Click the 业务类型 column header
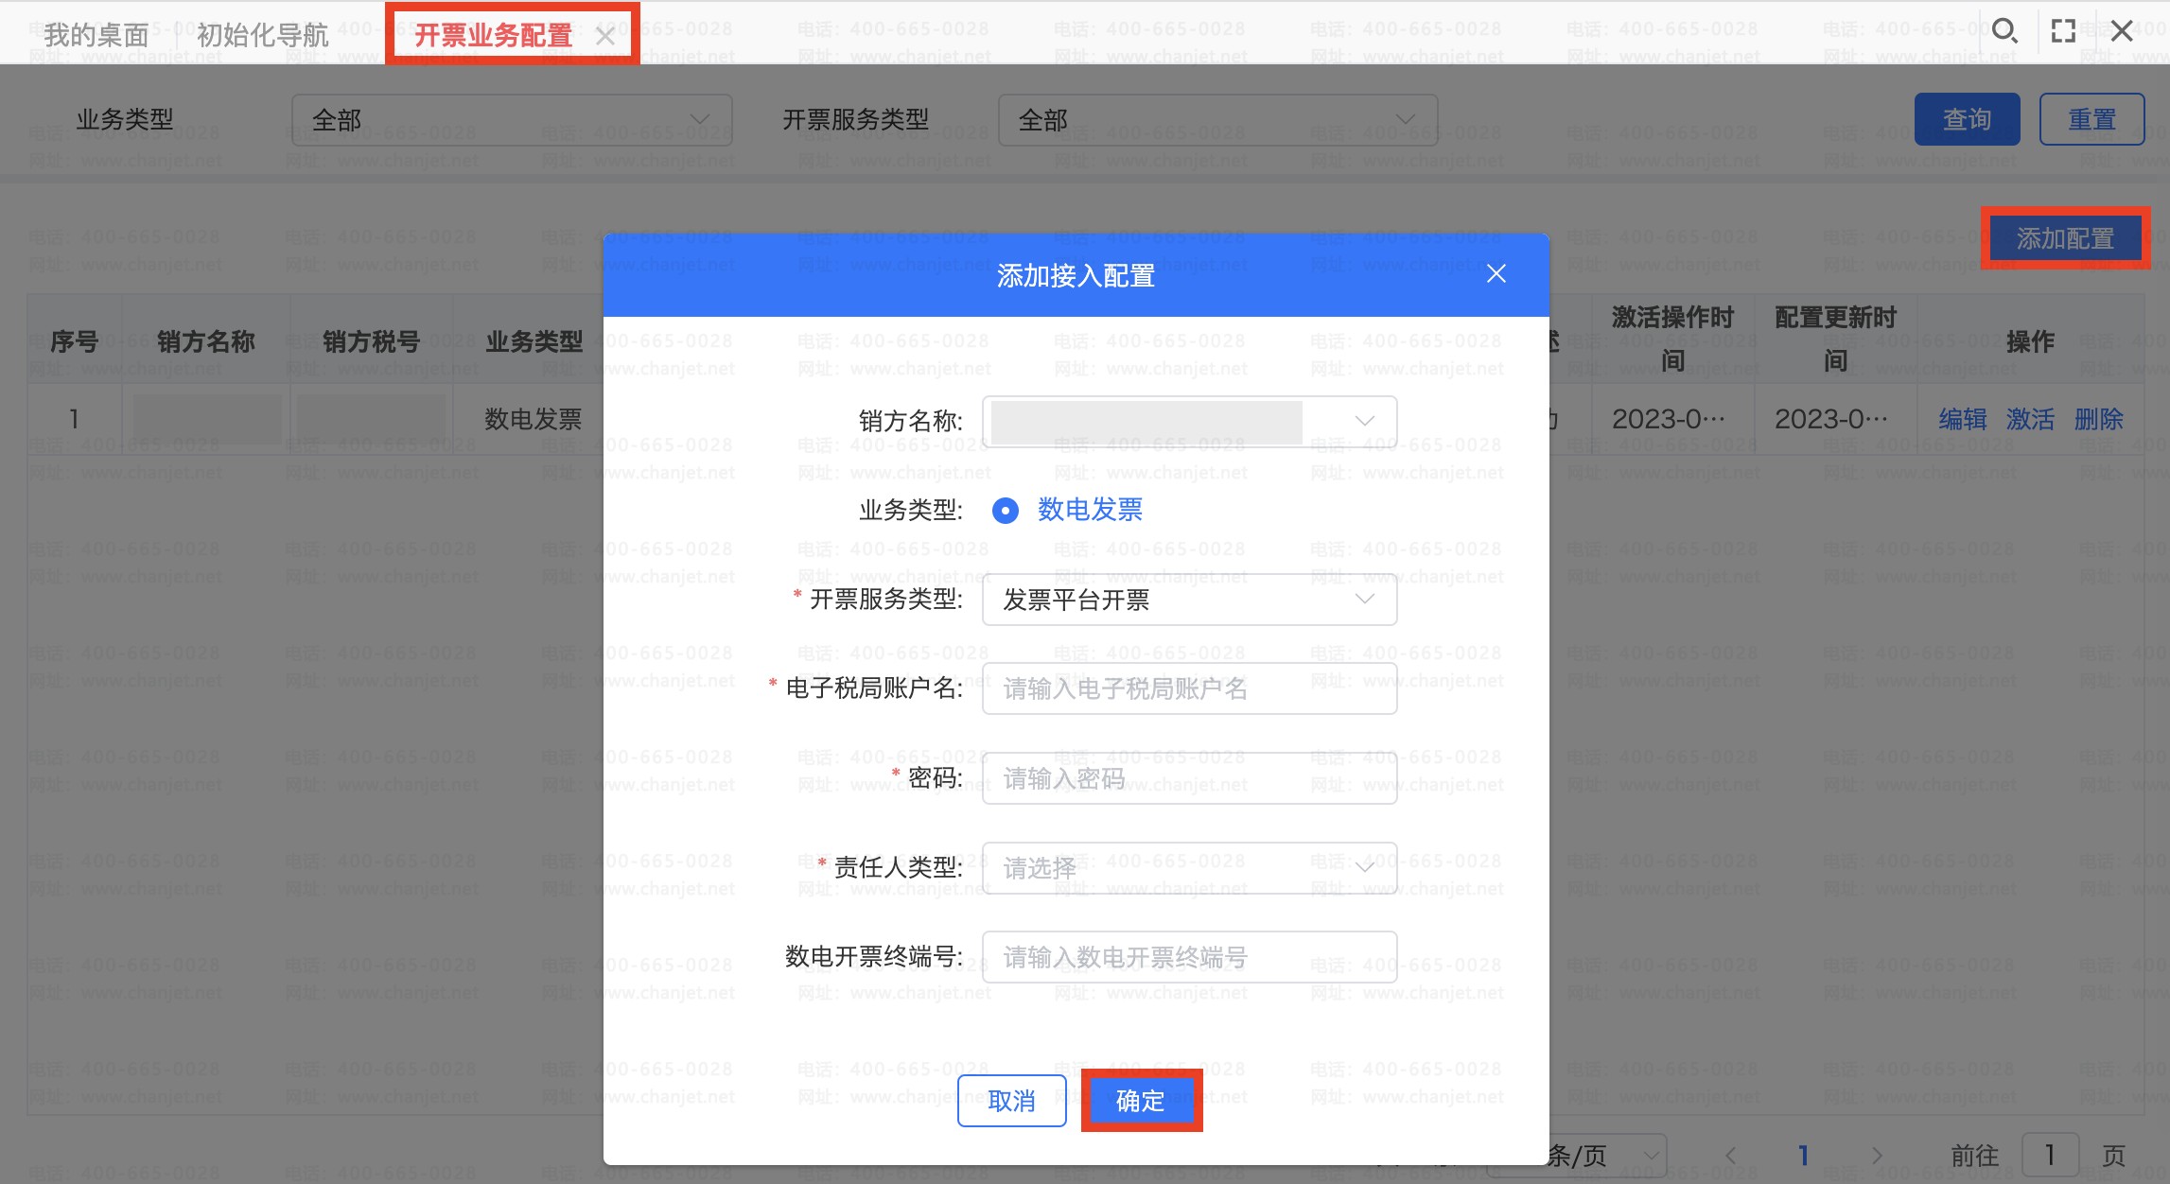2170x1184 pixels. click(x=534, y=341)
